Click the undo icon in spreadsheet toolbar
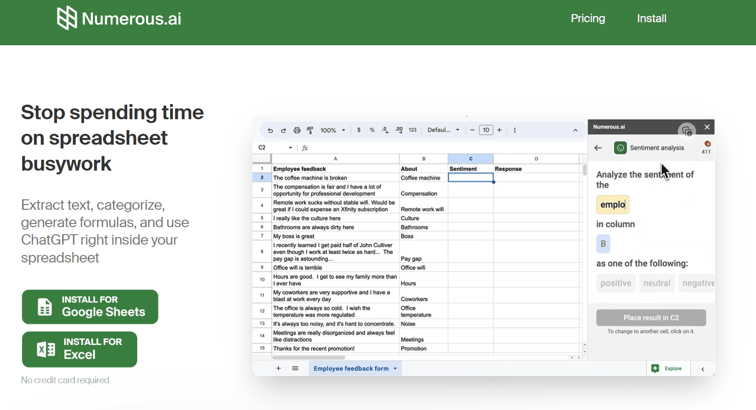 270,131
